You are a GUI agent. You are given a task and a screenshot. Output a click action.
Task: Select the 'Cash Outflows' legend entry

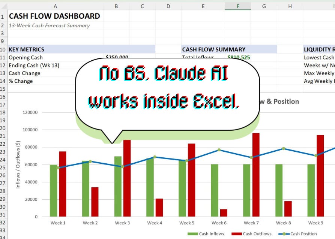[251, 234]
